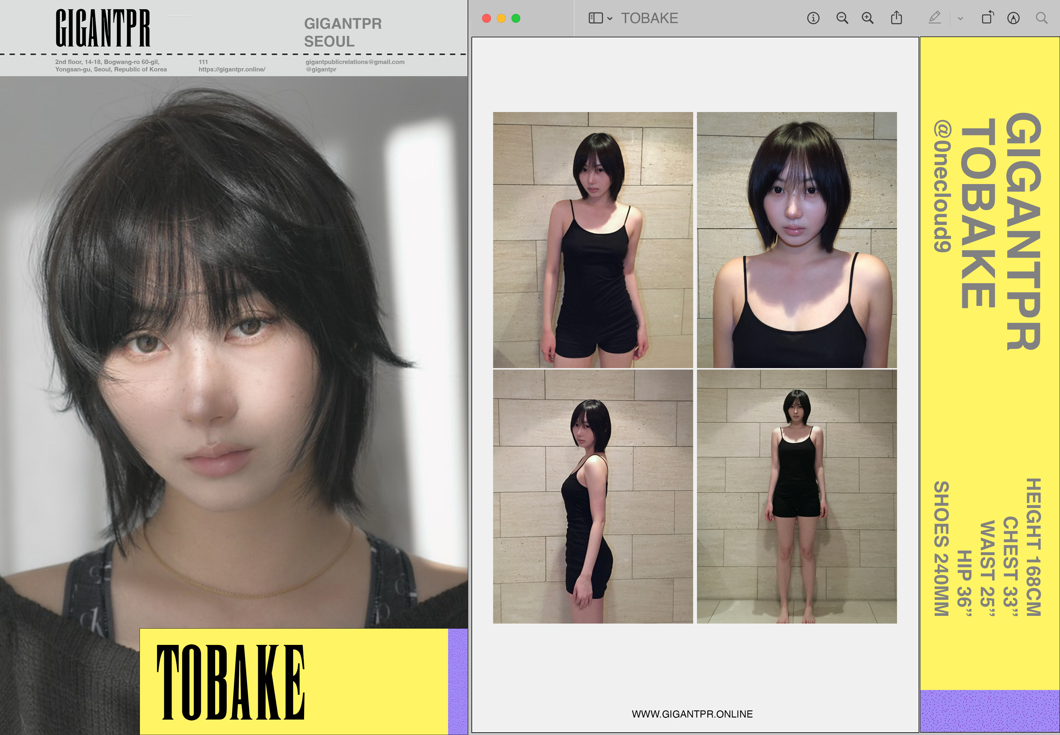
Task: Select the side profile polaroid photo
Action: pos(593,496)
